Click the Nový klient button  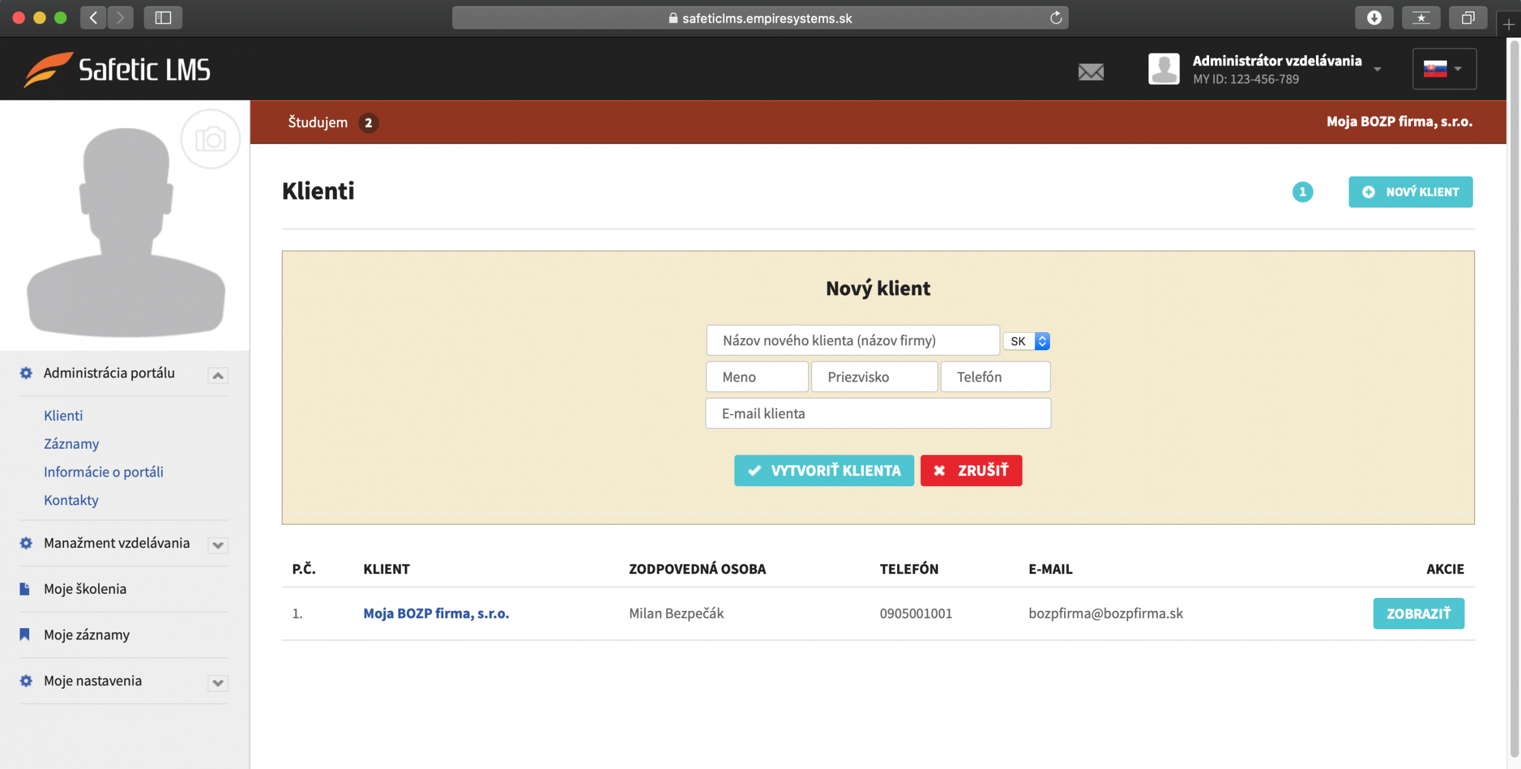(1410, 191)
